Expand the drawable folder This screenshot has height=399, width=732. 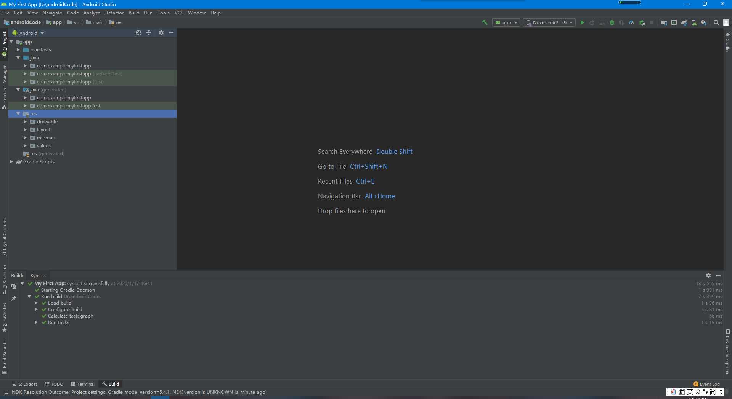[x=25, y=121]
